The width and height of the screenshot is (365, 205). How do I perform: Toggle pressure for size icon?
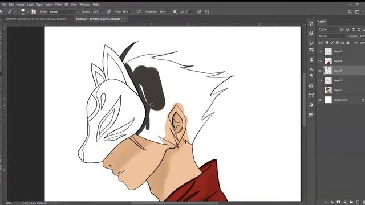click(199, 11)
